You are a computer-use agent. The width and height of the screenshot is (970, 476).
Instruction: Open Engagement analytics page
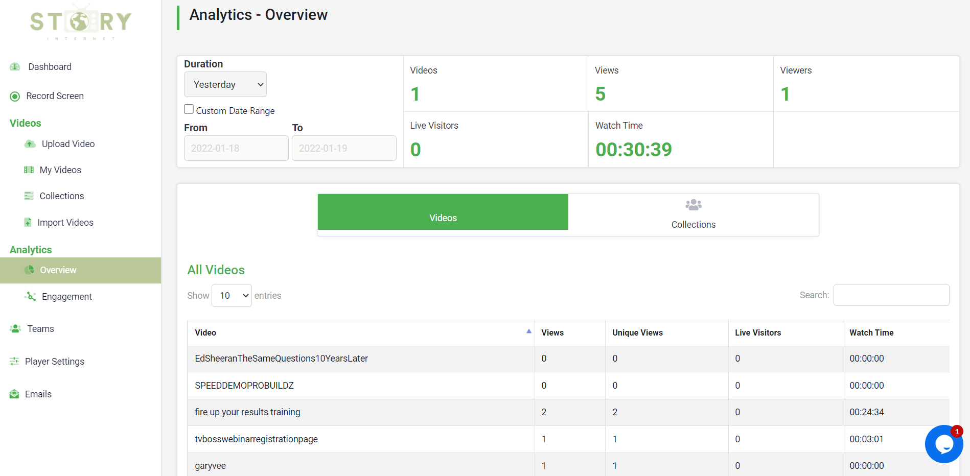67,297
